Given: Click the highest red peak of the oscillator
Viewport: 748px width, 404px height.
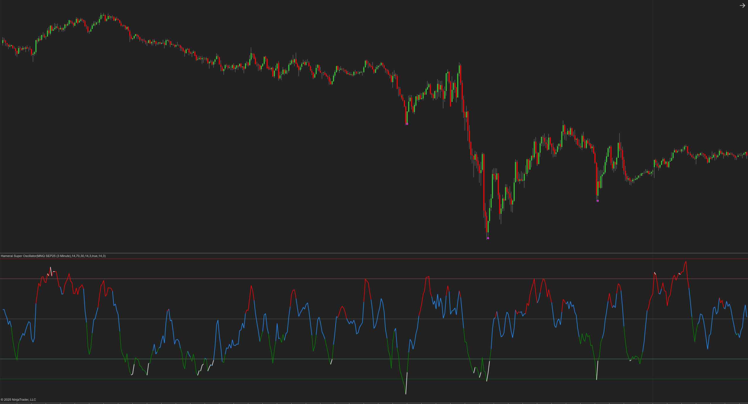Looking at the screenshot, I should (x=686, y=262).
